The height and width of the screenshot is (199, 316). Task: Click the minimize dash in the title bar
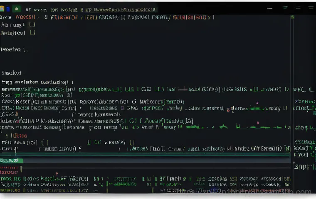[269, 7]
